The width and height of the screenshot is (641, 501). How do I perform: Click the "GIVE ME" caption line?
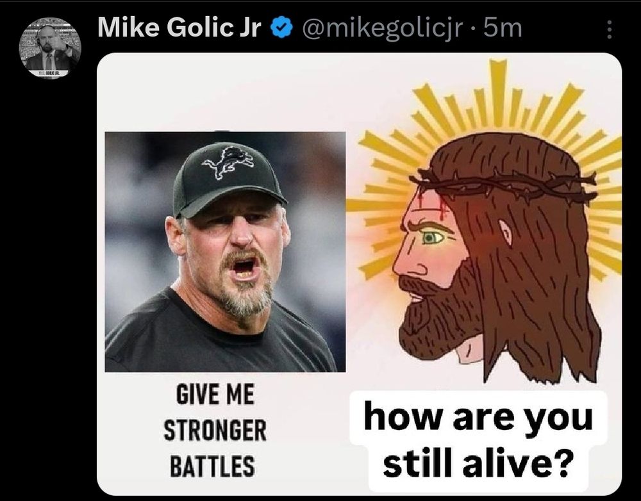(x=215, y=394)
